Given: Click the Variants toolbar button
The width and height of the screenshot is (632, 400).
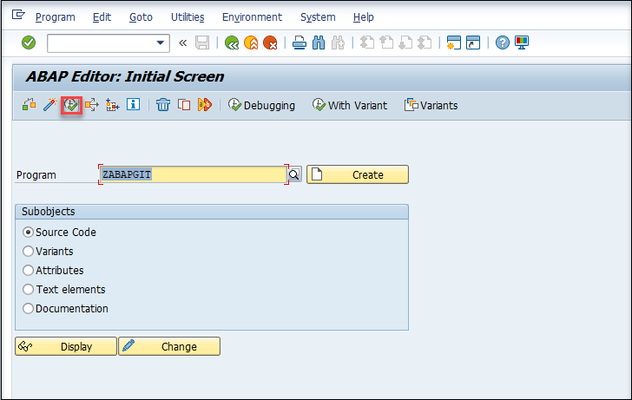Looking at the screenshot, I should [x=431, y=106].
